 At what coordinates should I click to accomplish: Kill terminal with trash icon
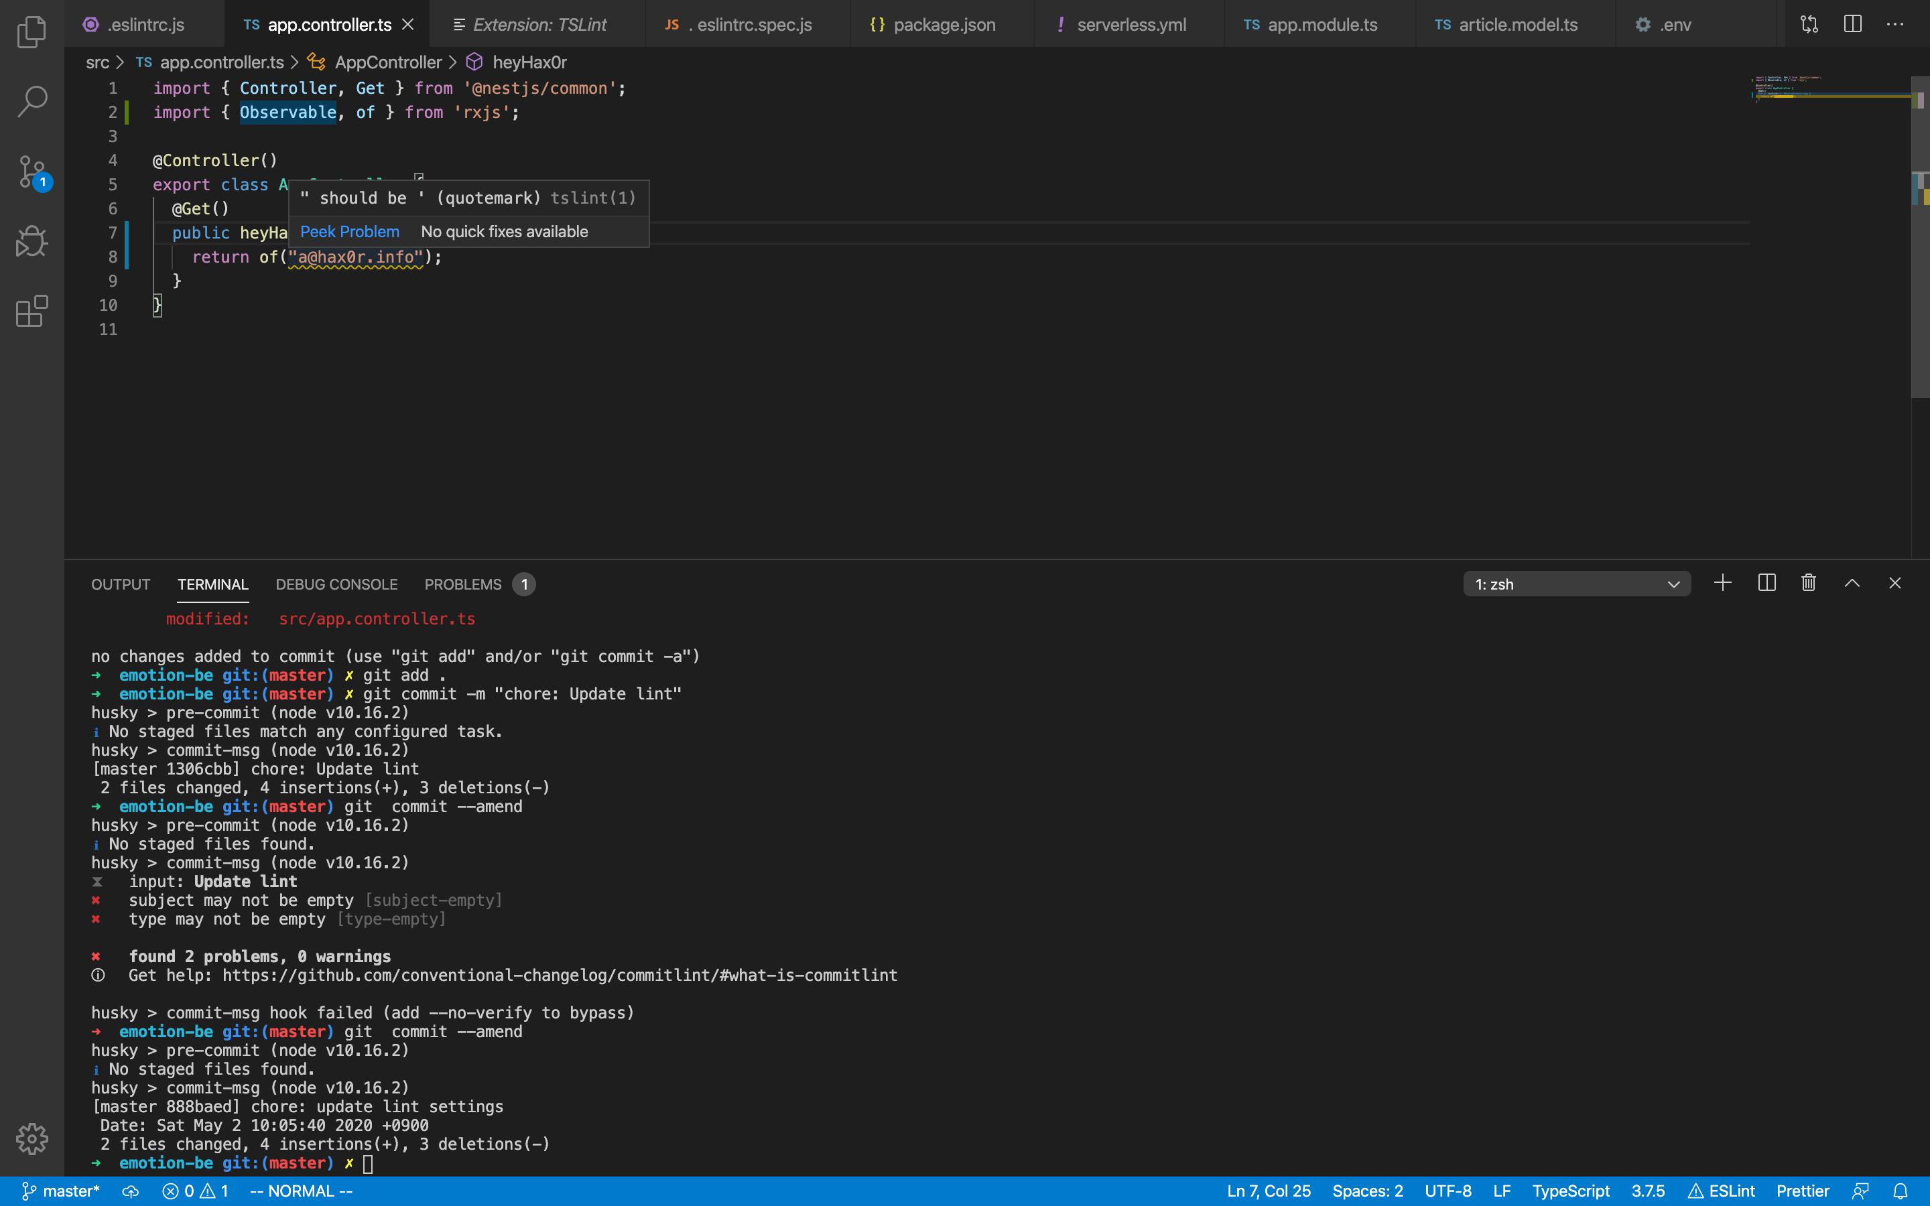(x=1808, y=583)
